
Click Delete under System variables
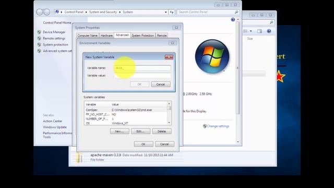[162, 132]
